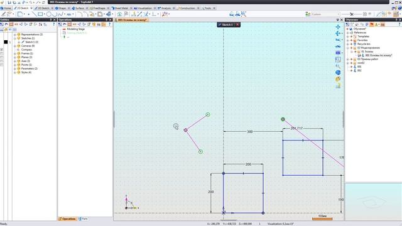Select References in project tree
The height and width of the screenshot is (226, 402).
pyautogui.click(x=360, y=33)
